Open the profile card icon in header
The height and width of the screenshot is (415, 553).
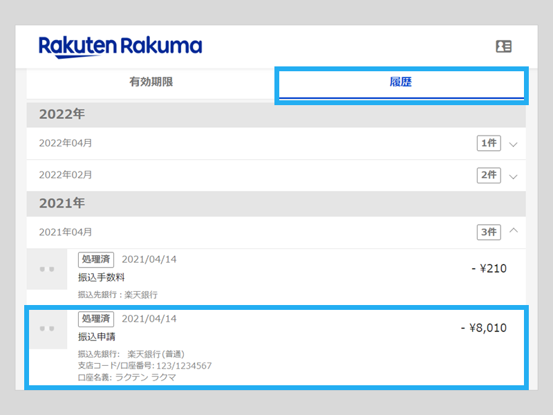[x=504, y=46]
